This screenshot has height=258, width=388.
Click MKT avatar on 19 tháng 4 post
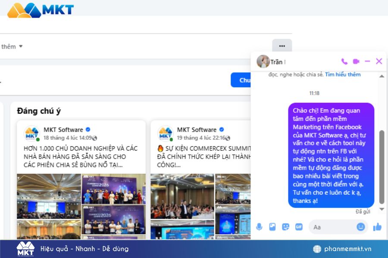tap(165, 133)
